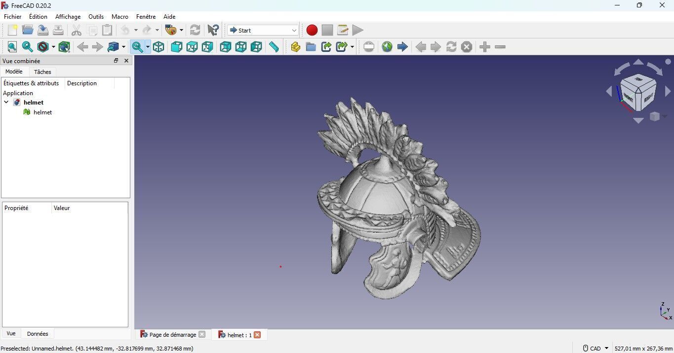Open the Affichage menu
Screen dimensions: 674x353
[68, 16]
